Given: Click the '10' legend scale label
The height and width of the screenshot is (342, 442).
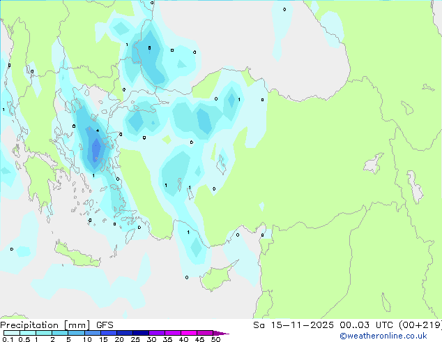Looking at the screenshot, I should click(87, 339).
